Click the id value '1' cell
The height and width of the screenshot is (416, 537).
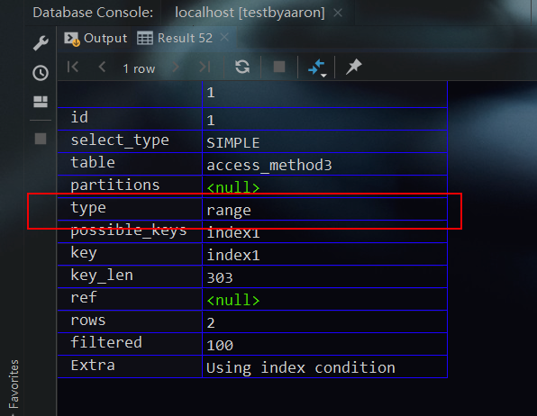point(324,119)
